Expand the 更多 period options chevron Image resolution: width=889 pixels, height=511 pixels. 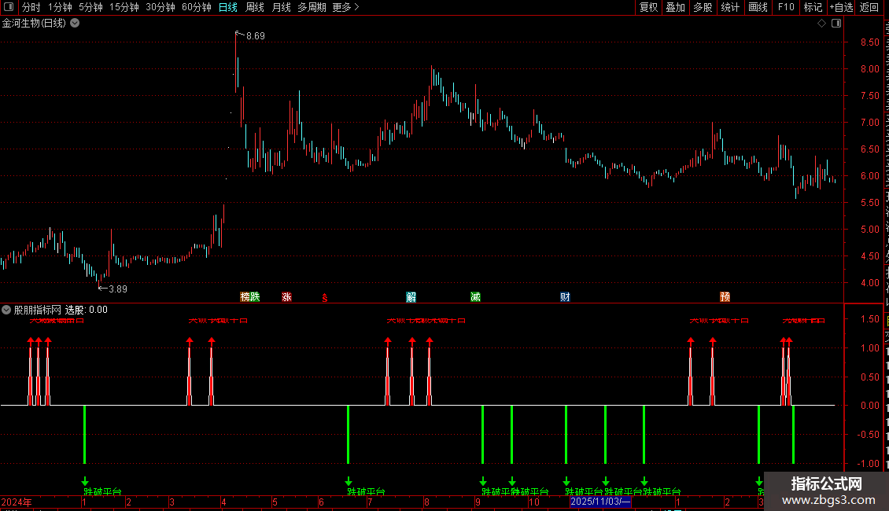[356, 7]
